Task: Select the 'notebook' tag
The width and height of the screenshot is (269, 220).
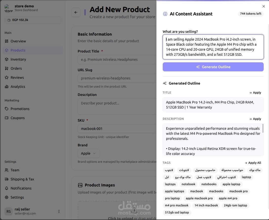Action: coord(188,184)
